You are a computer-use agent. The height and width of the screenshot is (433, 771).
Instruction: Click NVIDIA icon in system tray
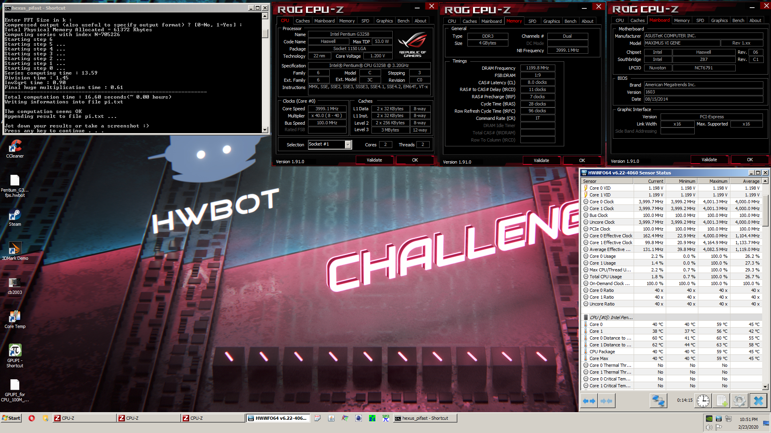click(709, 419)
